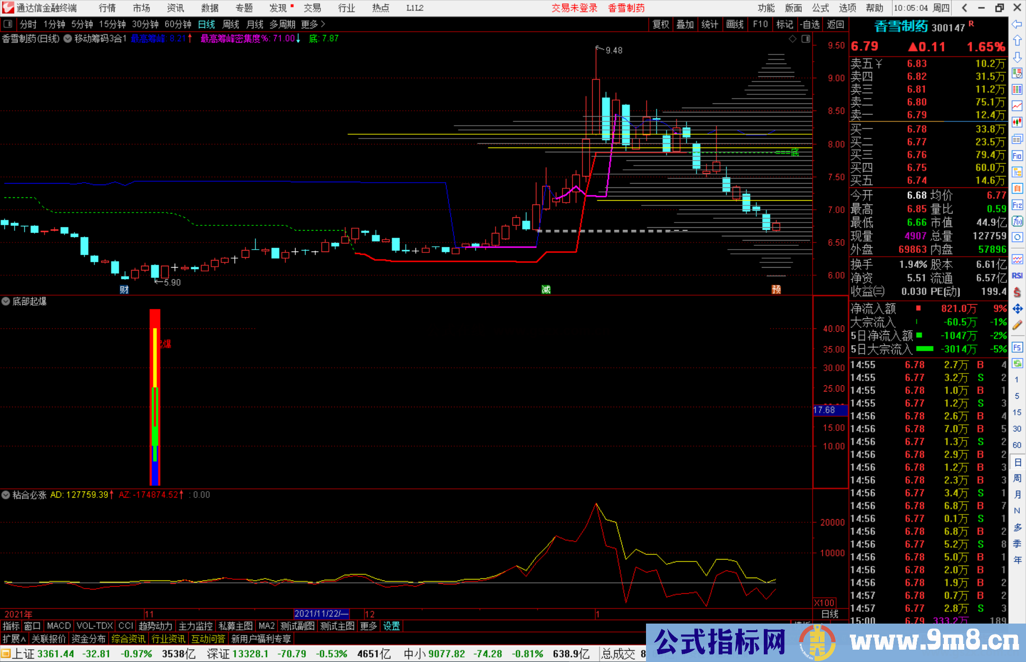Toggle the 底部起爆 indicator panel circle button
This screenshot has width=1026, height=662.
(6, 301)
